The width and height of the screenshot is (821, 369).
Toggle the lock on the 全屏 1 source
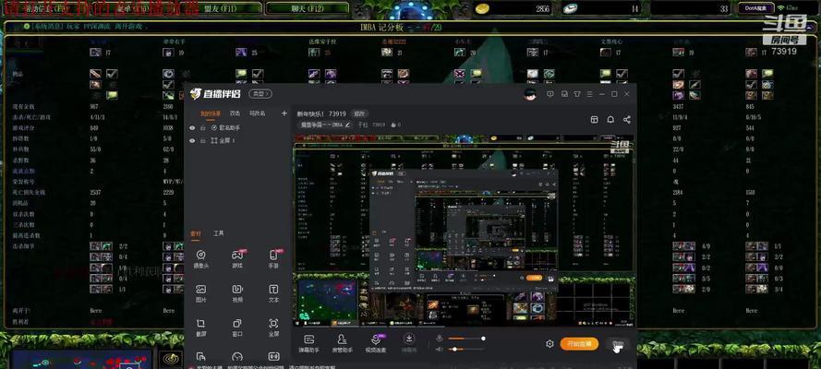pos(202,140)
